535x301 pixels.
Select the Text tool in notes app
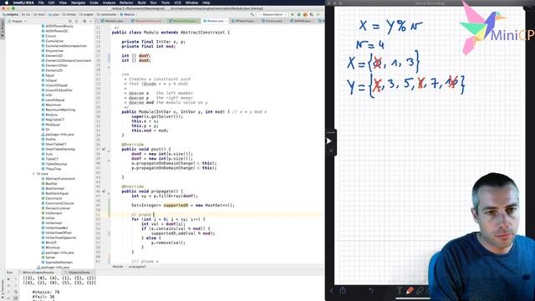click(400, 291)
